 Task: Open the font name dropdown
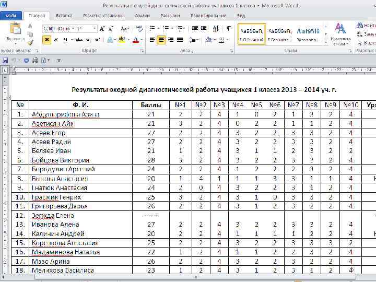click(x=73, y=29)
